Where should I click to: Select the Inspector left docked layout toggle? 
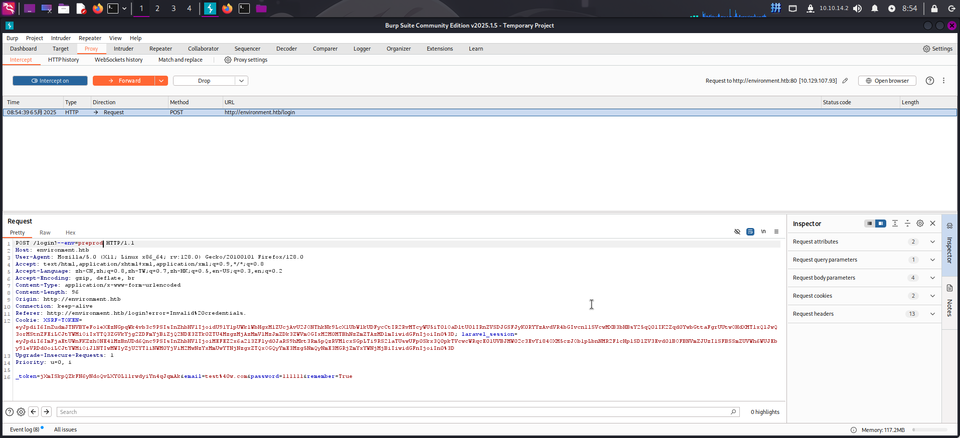(x=870, y=224)
